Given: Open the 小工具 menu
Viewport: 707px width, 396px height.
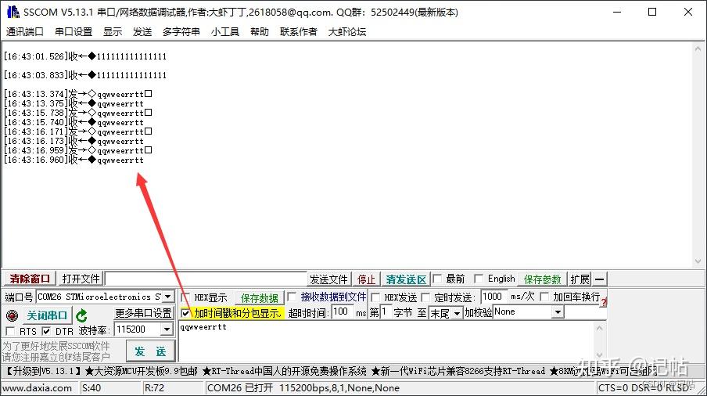Looking at the screenshot, I should (225, 31).
